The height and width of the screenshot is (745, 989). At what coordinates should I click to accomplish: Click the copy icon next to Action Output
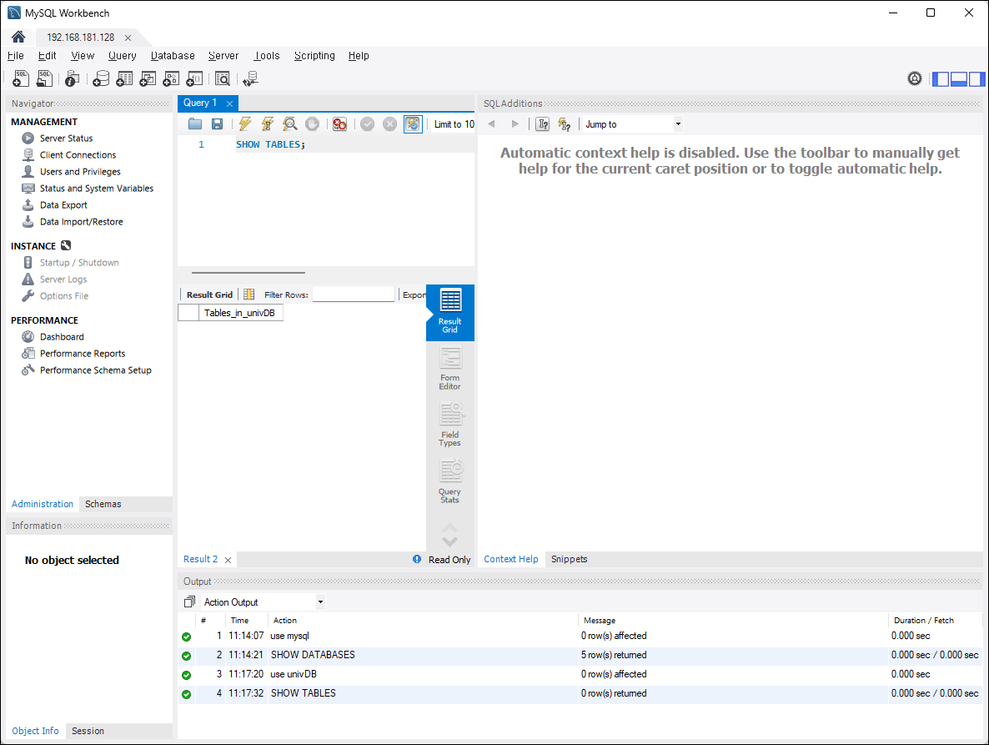click(x=189, y=602)
